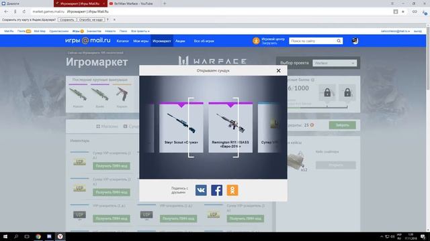Open Chrome from the taskbar

coord(38,236)
